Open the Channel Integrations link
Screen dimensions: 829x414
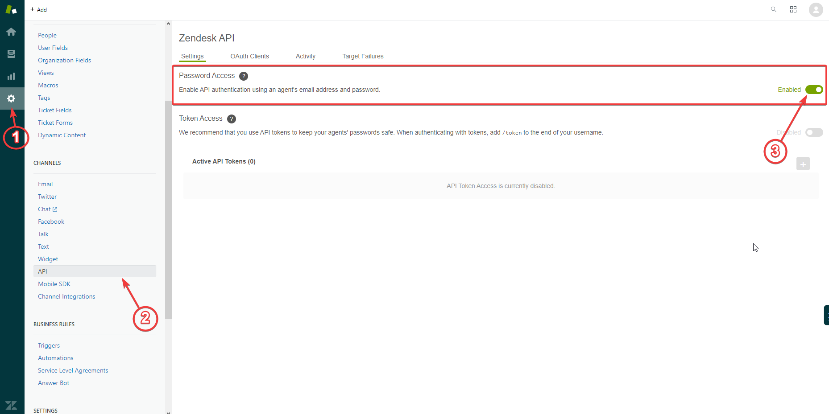pyautogui.click(x=66, y=296)
